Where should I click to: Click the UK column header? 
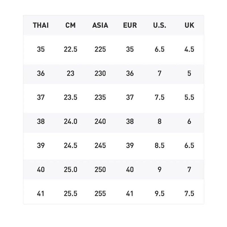[189, 25]
